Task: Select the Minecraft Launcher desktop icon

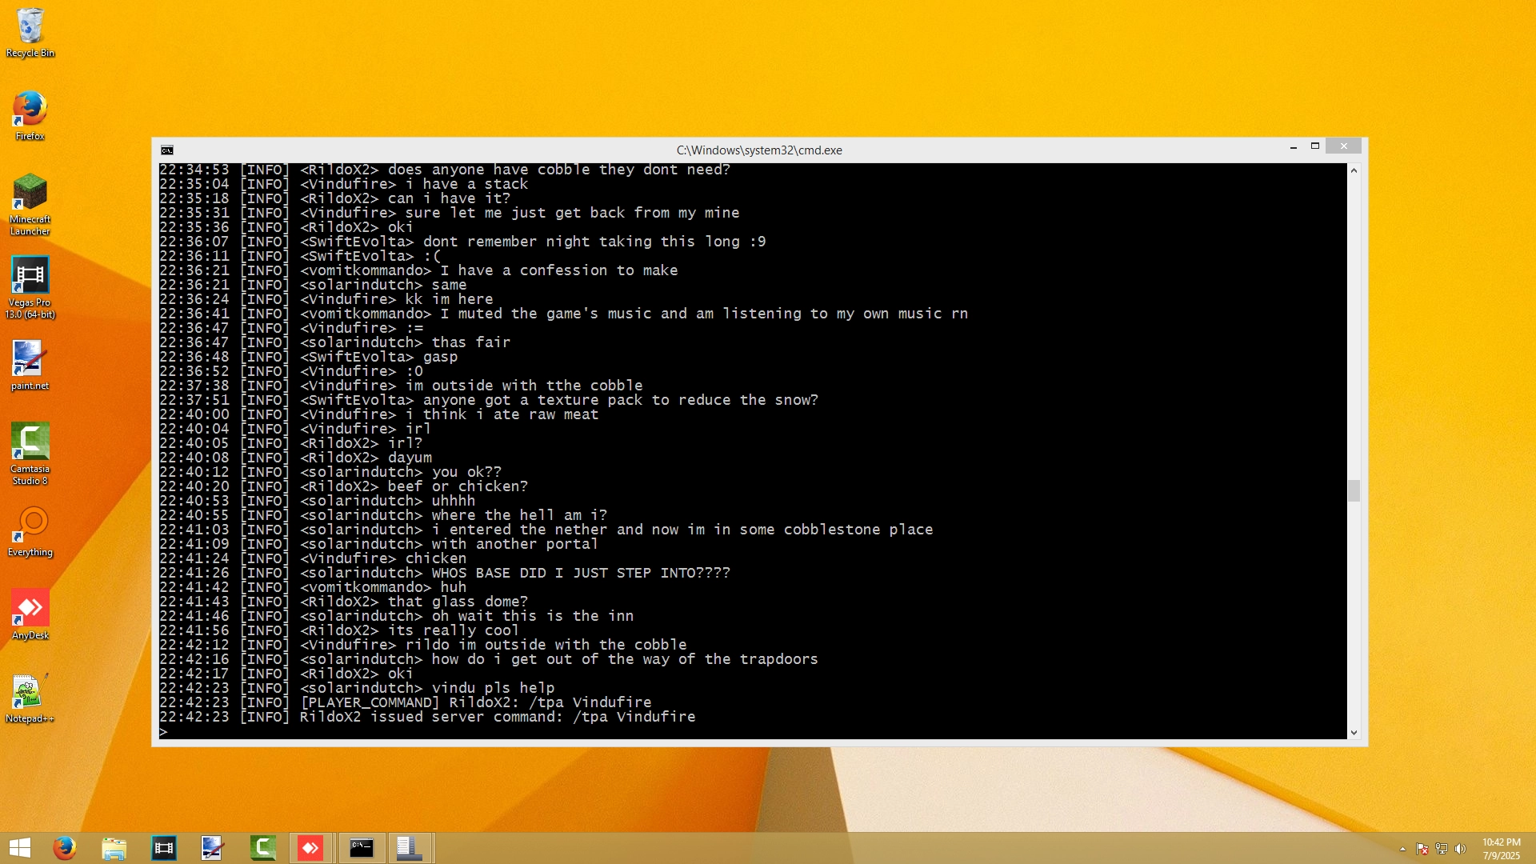Action: (30, 205)
